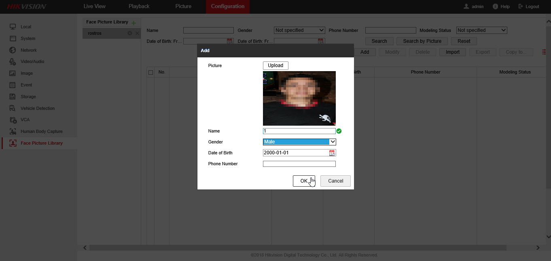Click the Phone Number field in dialog
This screenshot has height=261, width=551.
(299, 164)
